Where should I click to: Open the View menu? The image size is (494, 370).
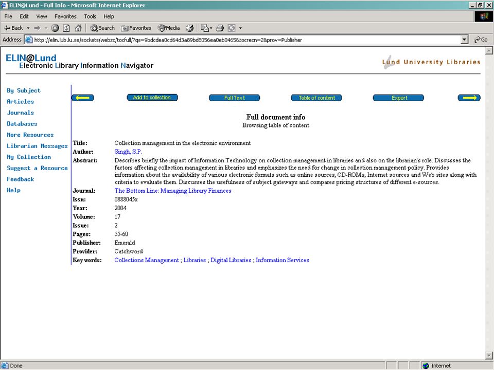41,16
